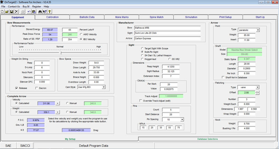
Task: Switch to the Print Setup tab
Action: [225, 17]
